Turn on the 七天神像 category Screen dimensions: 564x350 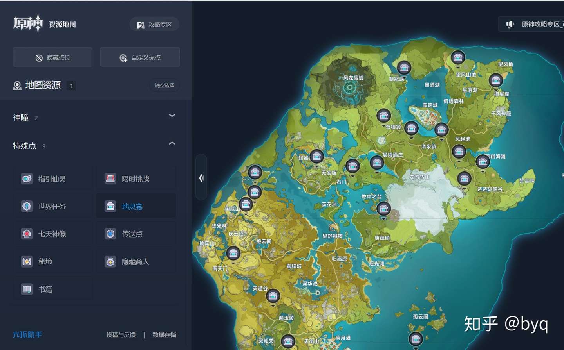point(52,234)
